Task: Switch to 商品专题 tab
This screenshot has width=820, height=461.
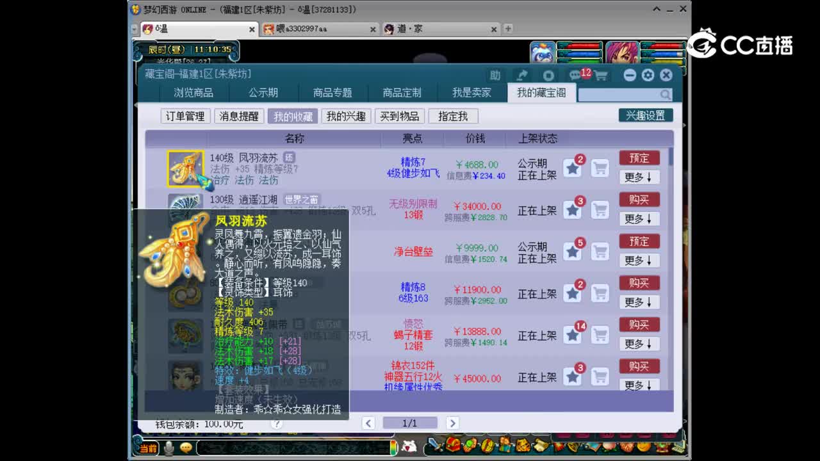Action: pyautogui.click(x=332, y=93)
